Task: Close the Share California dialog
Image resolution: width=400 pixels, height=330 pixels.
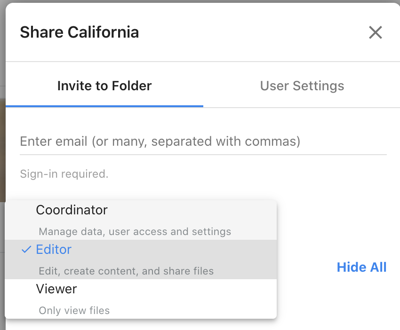Action: coord(375,32)
